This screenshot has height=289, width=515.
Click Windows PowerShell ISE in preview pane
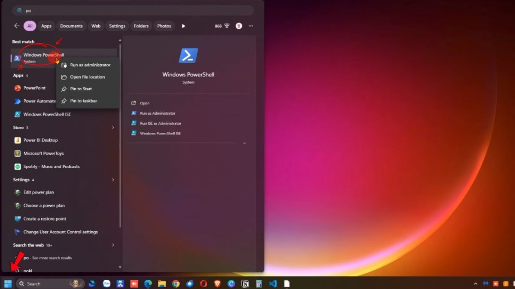[x=160, y=133]
